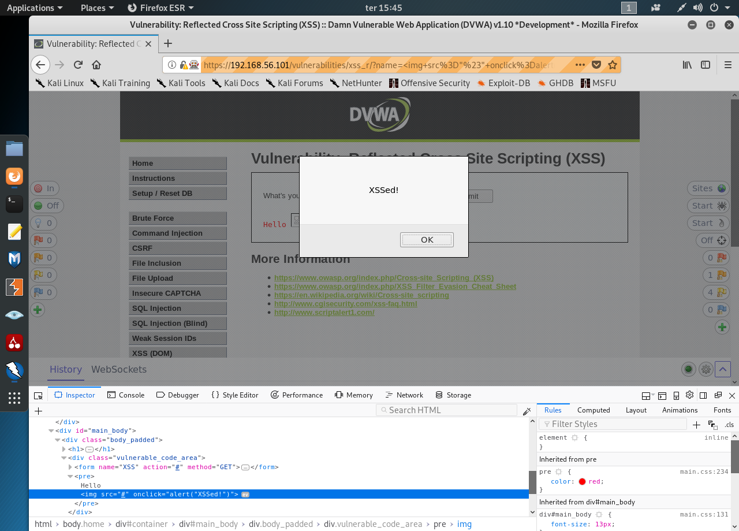Open the Style Editor tab

[x=234, y=395]
